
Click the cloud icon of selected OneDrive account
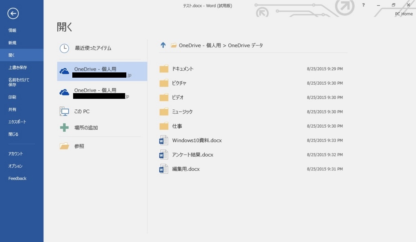(x=64, y=71)
